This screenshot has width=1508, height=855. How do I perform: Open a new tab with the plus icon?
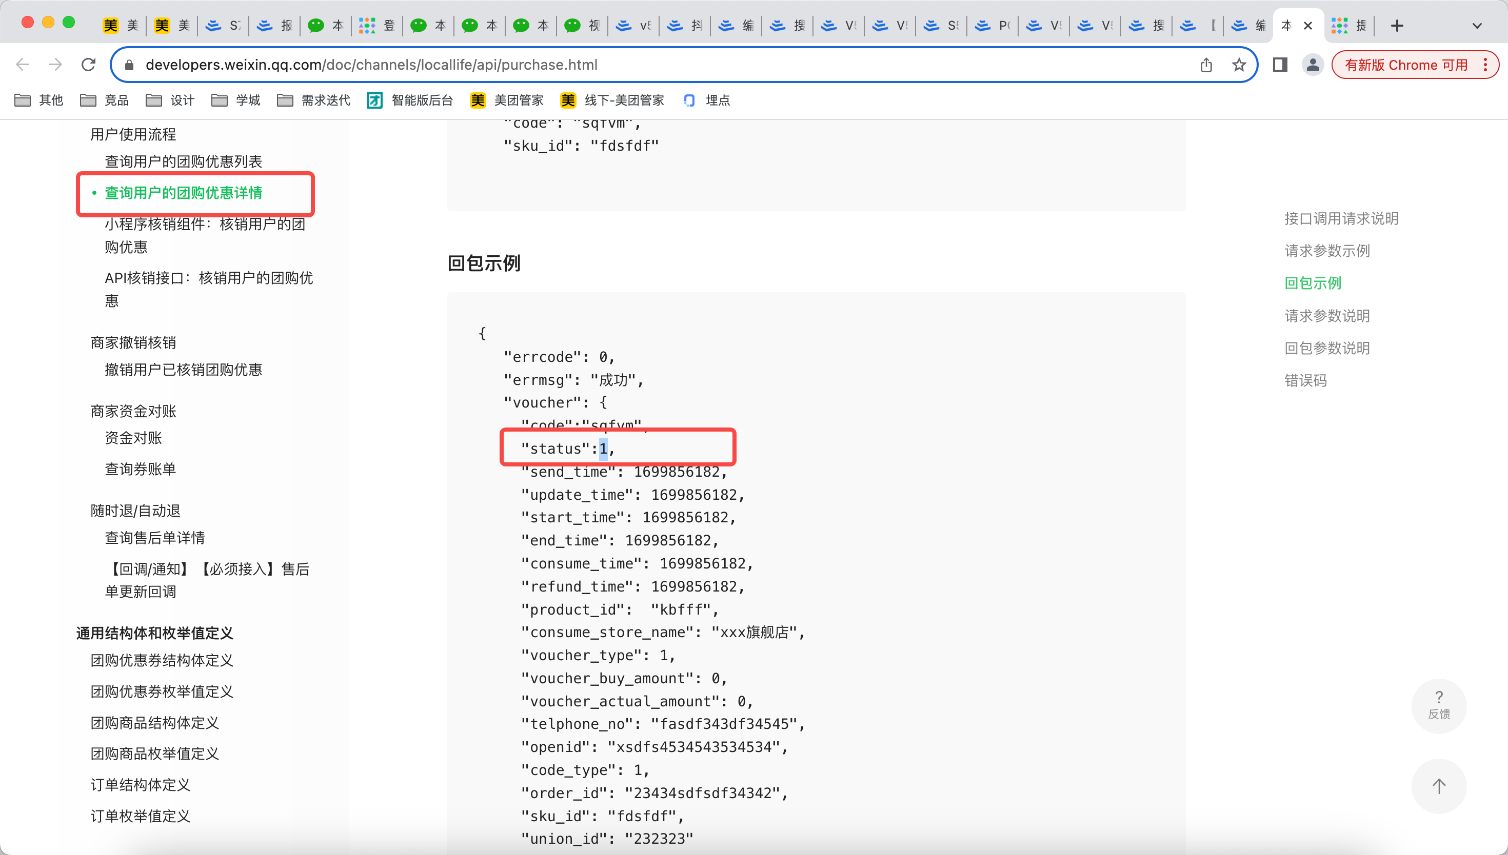tap(1397, 26)
